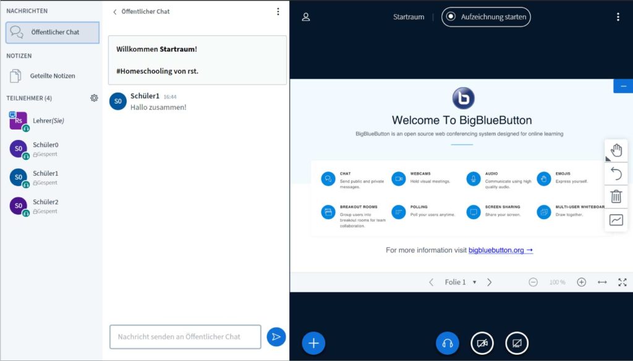The image size is (633, 361).
Task: Start recording with Aufzeichnung starten
Action: pyautogui.click(x=486, y=17)
